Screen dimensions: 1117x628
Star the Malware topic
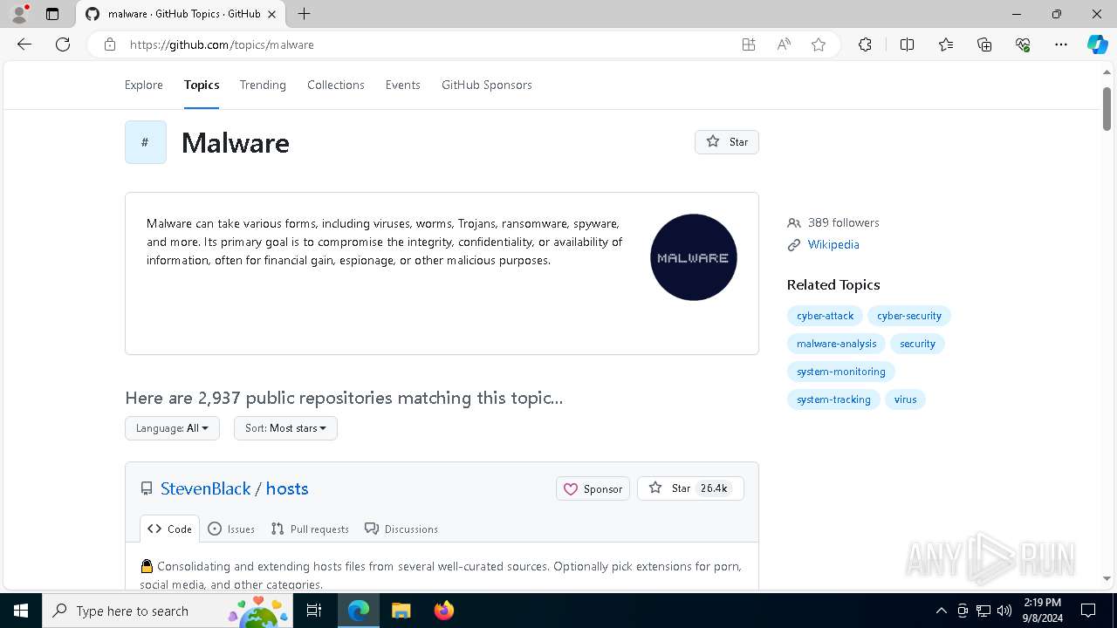(x=727, y=142)
